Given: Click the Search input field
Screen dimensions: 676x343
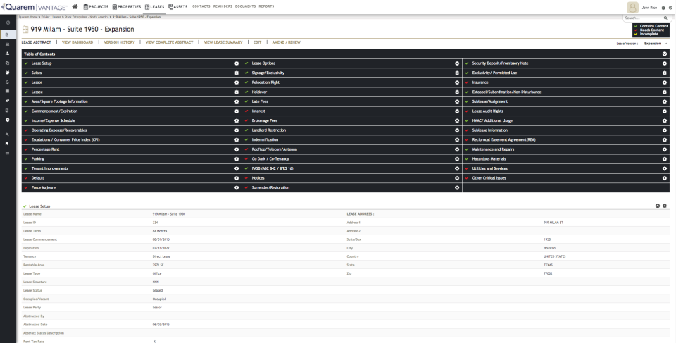Looking at the screenshot, I should (643, 18).
